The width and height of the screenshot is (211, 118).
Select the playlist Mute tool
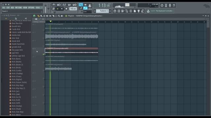click(47, 16)
